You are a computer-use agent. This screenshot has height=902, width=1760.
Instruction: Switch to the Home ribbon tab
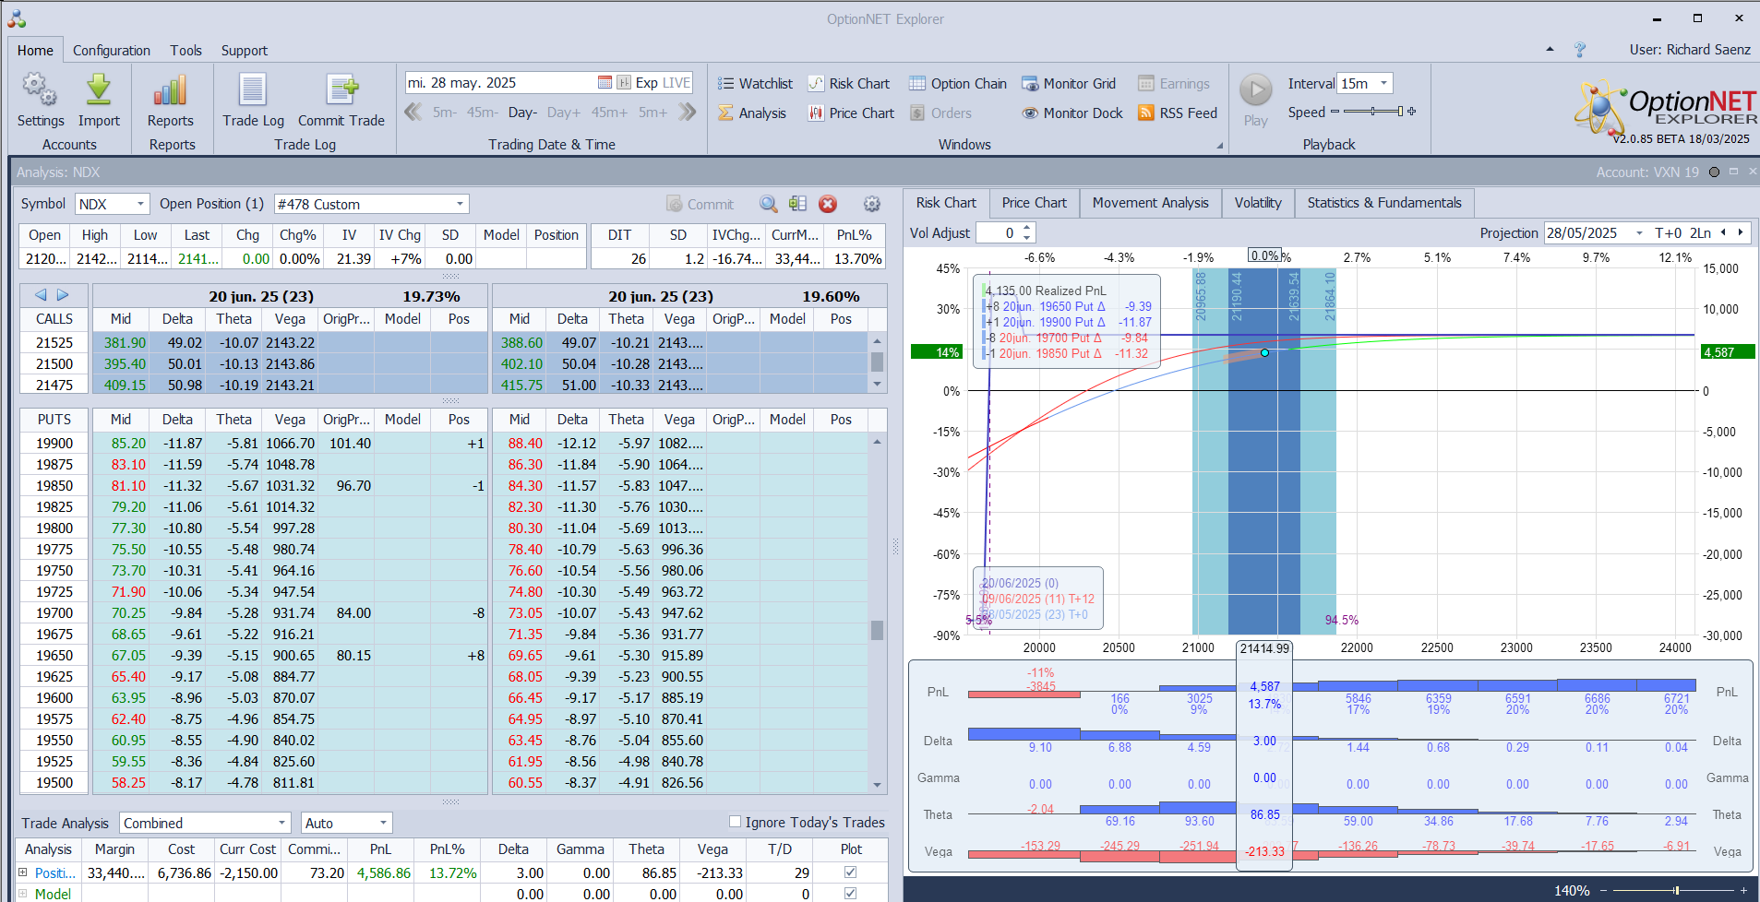point(35,50)
